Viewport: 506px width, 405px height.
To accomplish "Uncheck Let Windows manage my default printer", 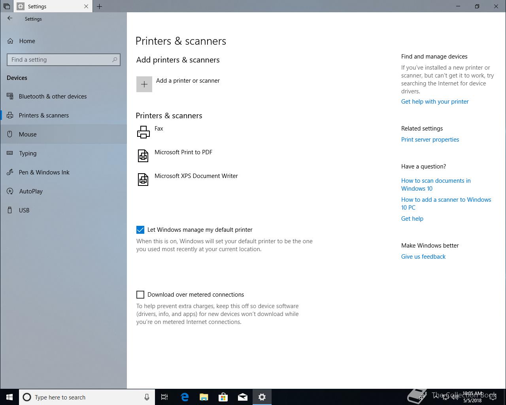I will [x=140, y=230].
